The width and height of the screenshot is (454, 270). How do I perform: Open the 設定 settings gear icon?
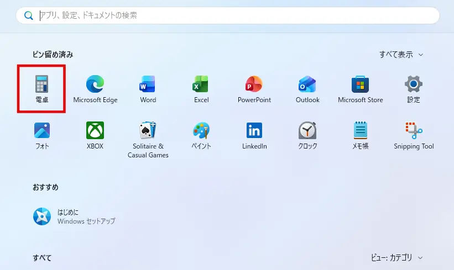point(414,84)
